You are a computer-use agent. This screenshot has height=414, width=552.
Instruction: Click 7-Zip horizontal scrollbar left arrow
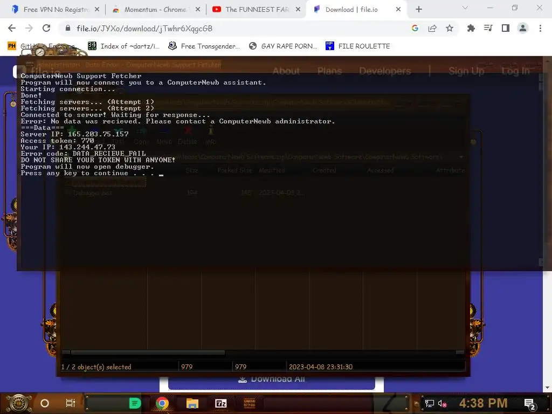tap(65, 353)
